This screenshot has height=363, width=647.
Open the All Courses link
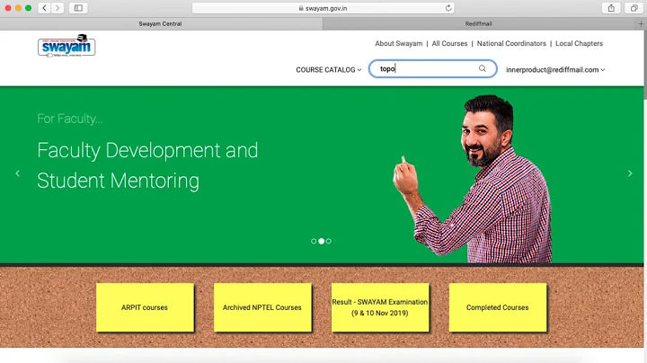point(450,43)
